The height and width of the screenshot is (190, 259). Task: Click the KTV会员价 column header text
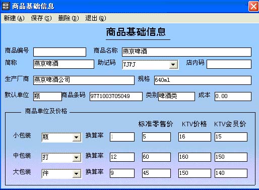(x=230, y=124)
